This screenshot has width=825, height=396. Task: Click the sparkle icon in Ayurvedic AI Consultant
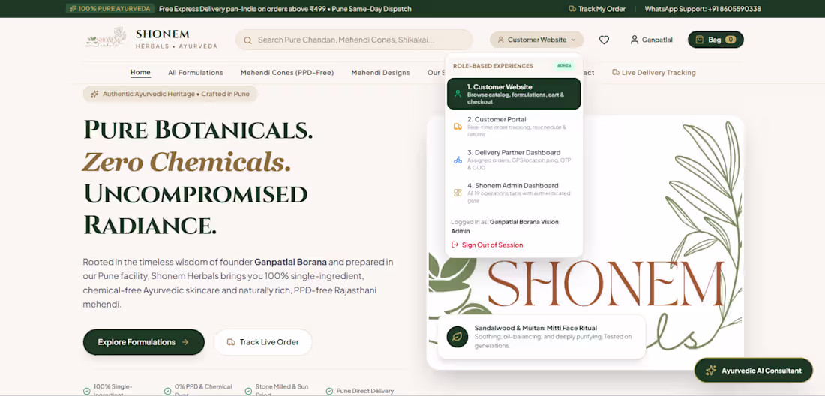tap(711, 370)
